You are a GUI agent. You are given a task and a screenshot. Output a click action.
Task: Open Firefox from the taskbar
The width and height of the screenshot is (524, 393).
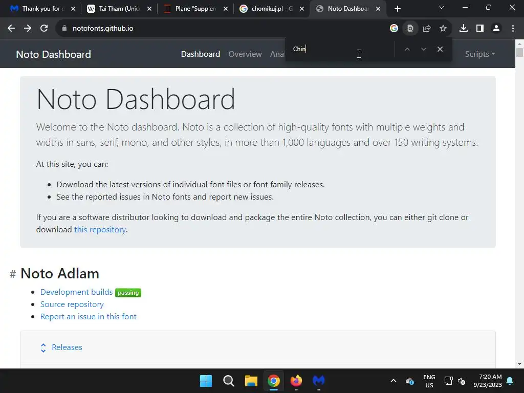(x=296, y=381)
